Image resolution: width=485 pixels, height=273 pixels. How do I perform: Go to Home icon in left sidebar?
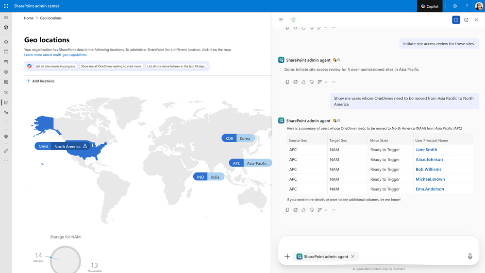(x=6, y=41)
